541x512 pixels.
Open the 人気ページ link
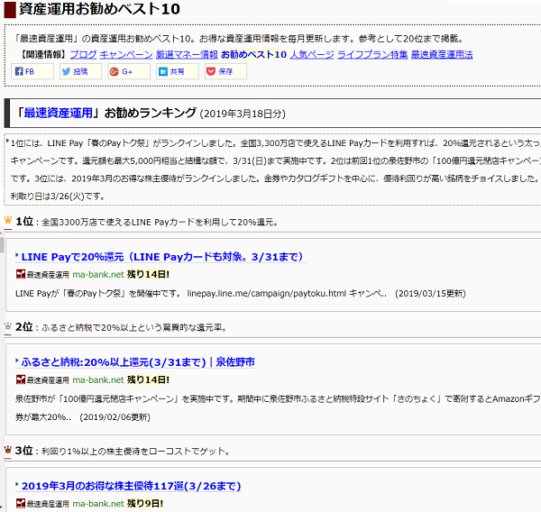pyautogui.click(x=312, y=54)
